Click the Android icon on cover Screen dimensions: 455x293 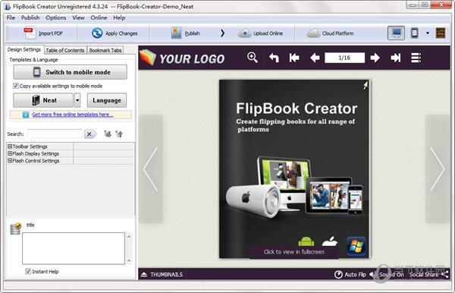(x=306, y=241)
